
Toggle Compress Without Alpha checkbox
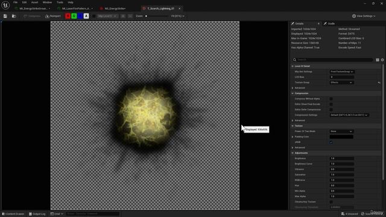click(331, 99)
